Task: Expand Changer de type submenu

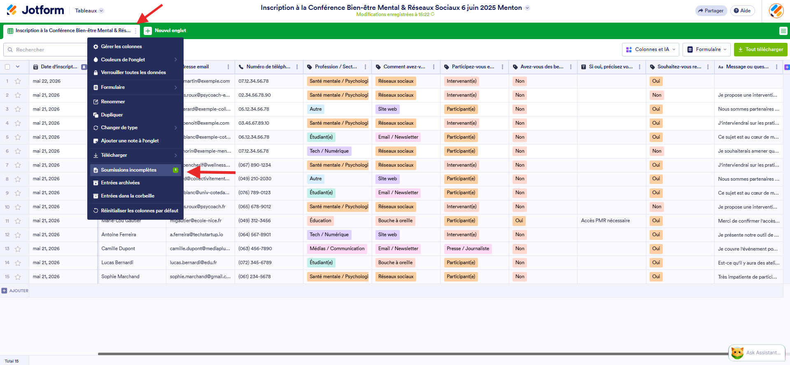Action: pos(136,128)
